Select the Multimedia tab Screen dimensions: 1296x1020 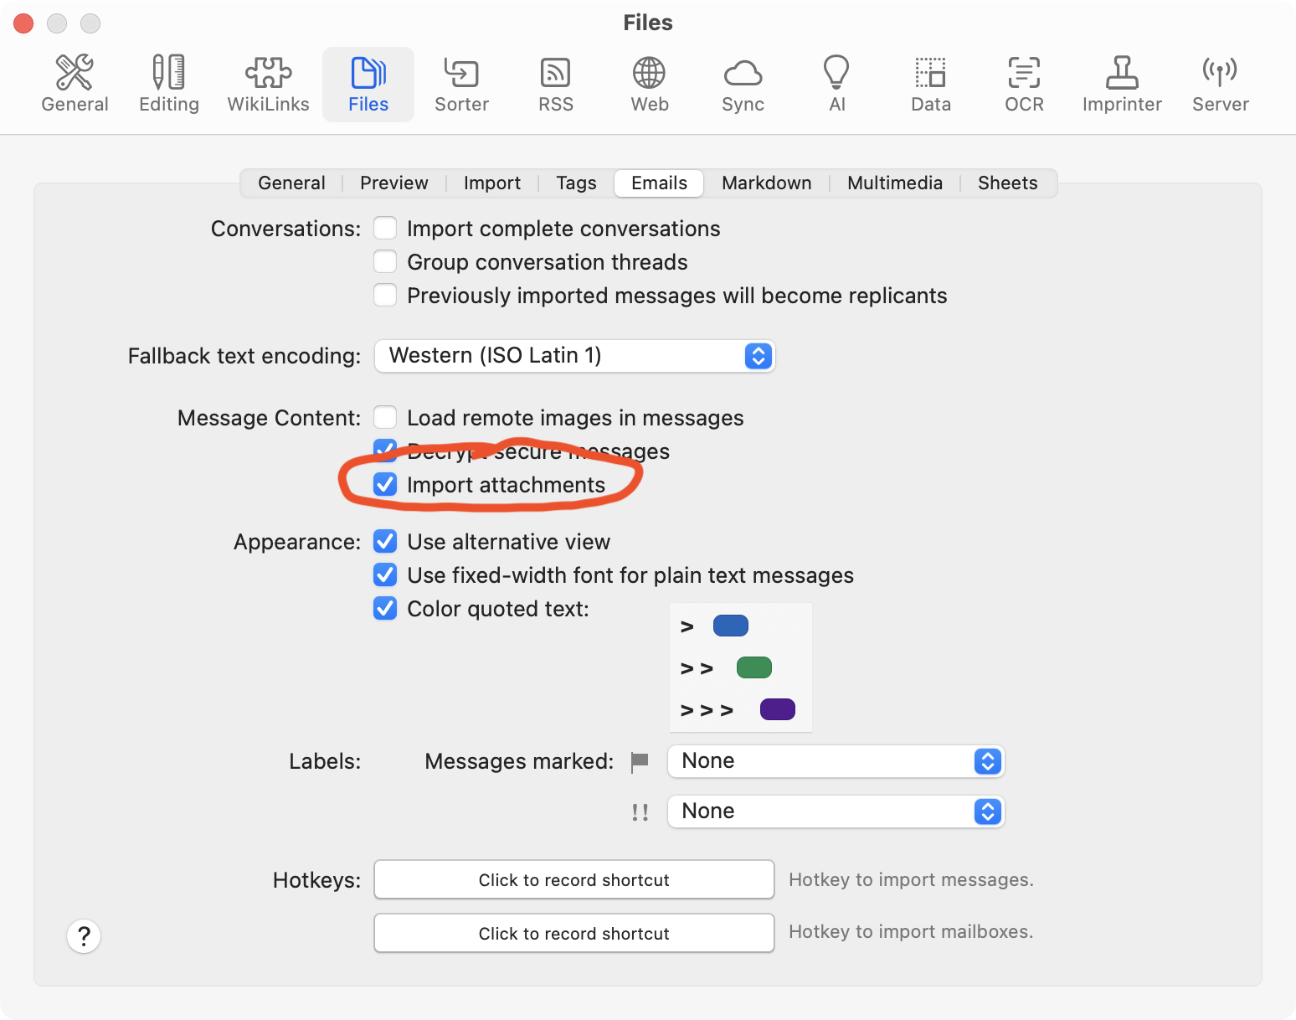(894, 183)
